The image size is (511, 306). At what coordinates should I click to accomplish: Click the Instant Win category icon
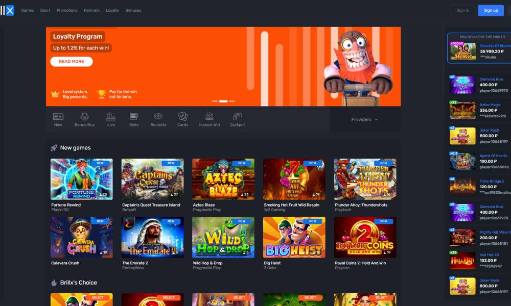click(209, 117)
